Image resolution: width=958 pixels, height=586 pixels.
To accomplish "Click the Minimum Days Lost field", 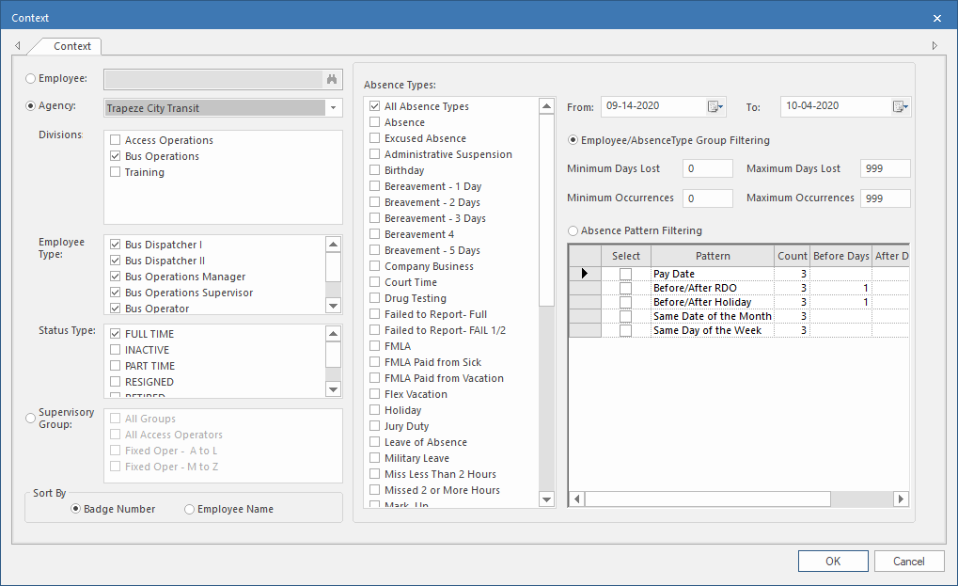I will (707, 169).
